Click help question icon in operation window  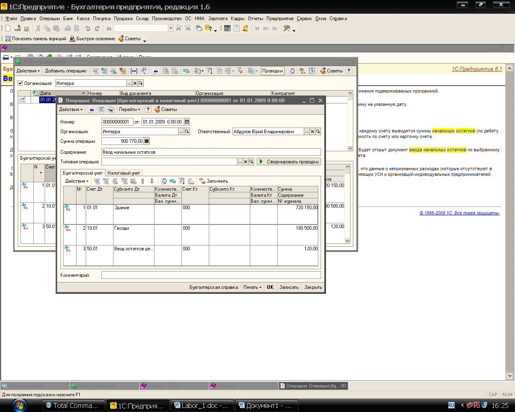(148, 109)
